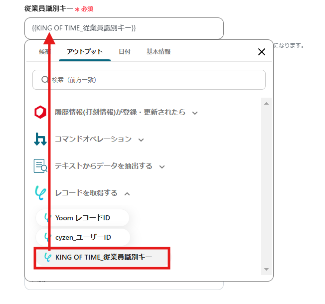Choose KING OF TIME_従業員識別キー output chip

[102, 258]
